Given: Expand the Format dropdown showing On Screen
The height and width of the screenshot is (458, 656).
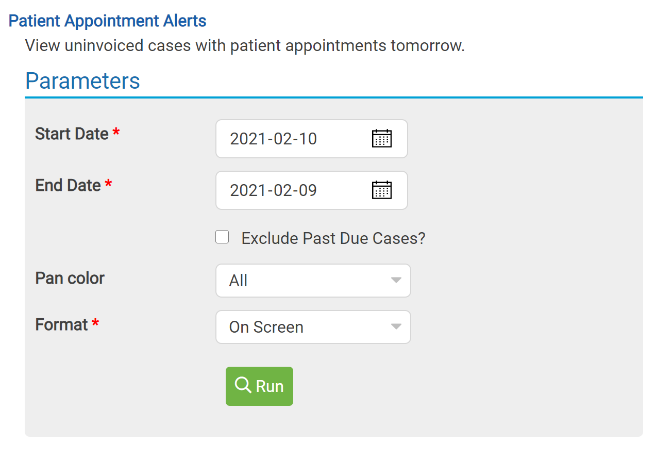Looking at the screenshot, I should (313, 327).
